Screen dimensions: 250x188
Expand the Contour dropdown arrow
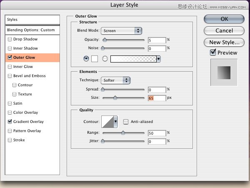[x=115, y=122]
